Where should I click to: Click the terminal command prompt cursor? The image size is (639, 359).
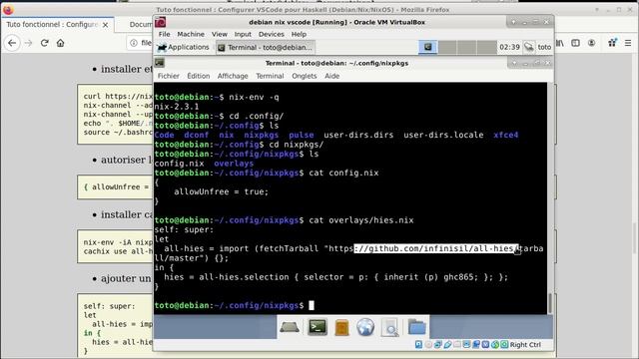click(x=312, y=305)
